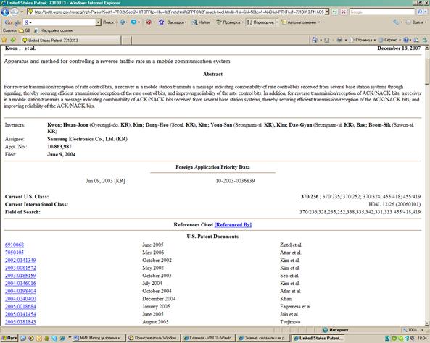The width and height of the screenshot is (430, 343).
Task: Open cited patent 6910068
Action: [x=15, y=245]
